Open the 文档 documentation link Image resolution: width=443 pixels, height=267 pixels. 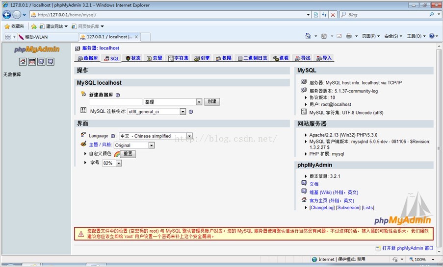tap(314, 184)
